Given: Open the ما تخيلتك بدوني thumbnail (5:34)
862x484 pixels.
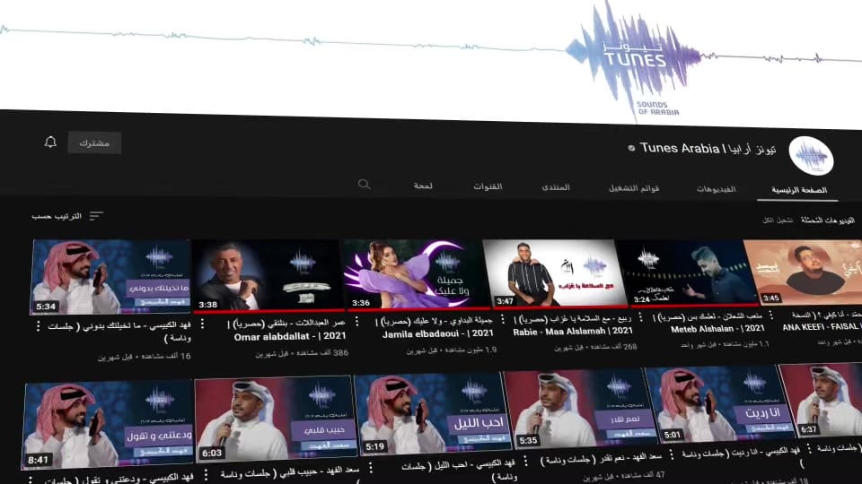Looking at the screenshot, I should point(111,276).
